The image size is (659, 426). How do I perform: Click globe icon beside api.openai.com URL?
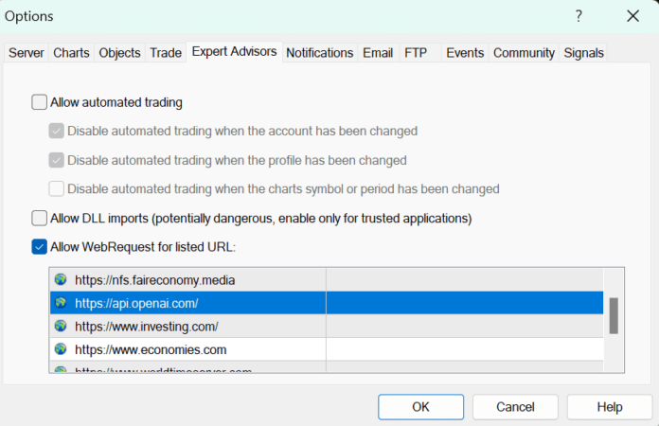pyautogui.click(x=62, y=303)
